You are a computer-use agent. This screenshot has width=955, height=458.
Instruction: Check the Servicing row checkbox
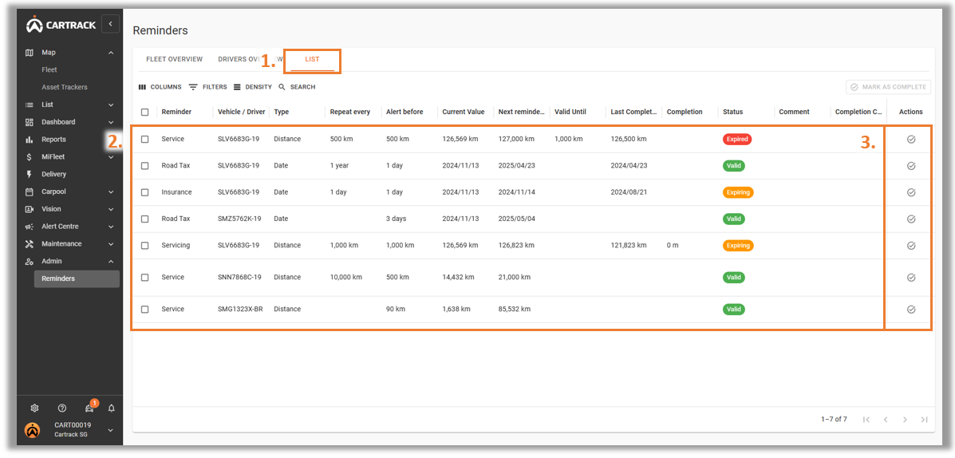point(144,246)
